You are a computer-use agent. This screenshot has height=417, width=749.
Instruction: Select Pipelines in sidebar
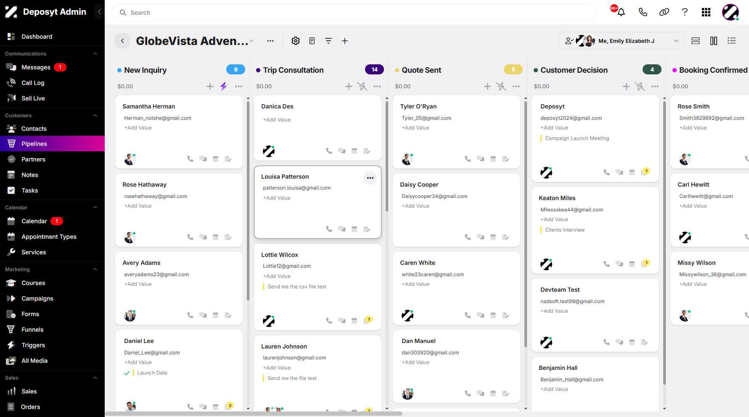(52, 144)
